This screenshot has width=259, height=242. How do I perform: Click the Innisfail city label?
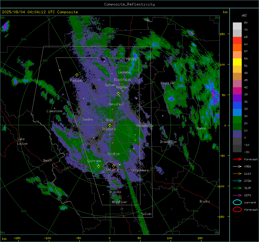[116, 104]
